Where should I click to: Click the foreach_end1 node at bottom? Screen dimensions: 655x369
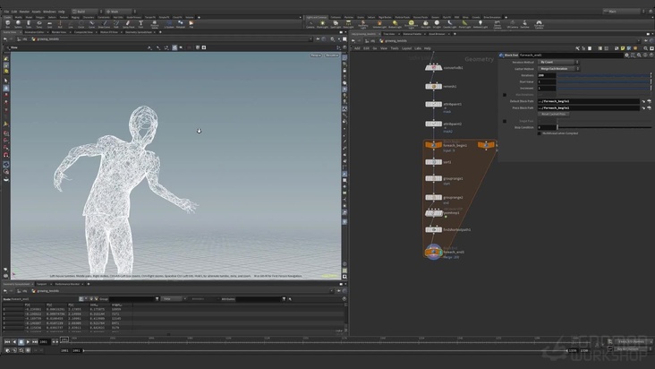[433, 251]
